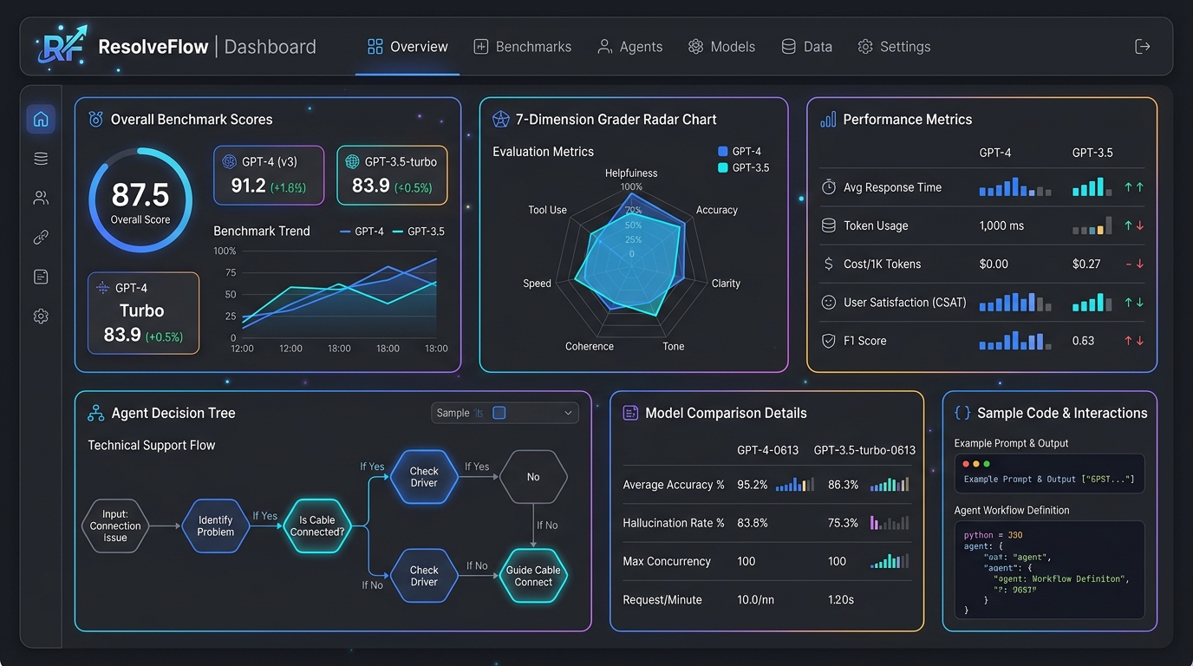Image resolution: width=1193 pixels, height=666 pixels.
Task: Select the GPT-3.5-turbo score card
Action: click(392, 175)
